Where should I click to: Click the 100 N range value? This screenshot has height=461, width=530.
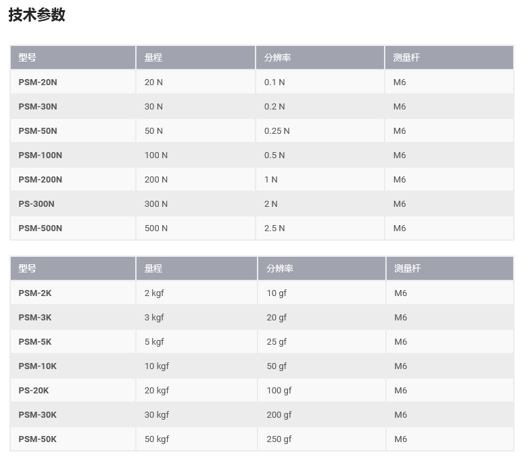click(x=156, y=155)
